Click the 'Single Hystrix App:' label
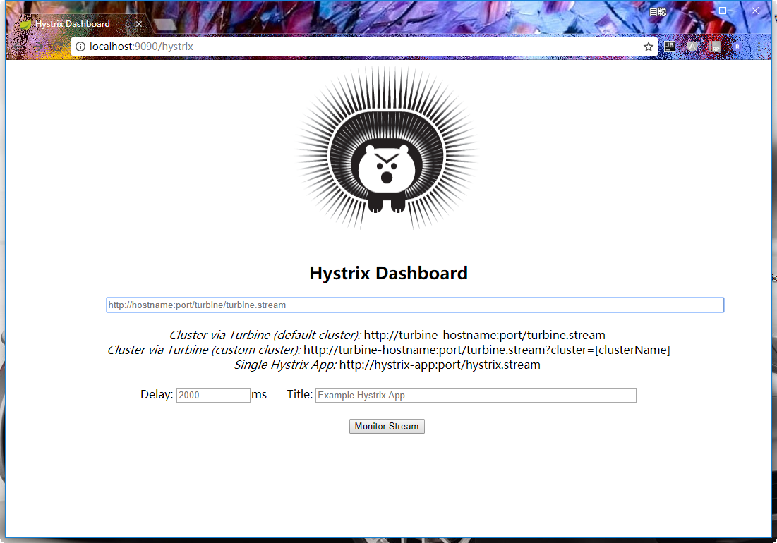This screenshot has width=777, height=543. (x=285, y=365)
